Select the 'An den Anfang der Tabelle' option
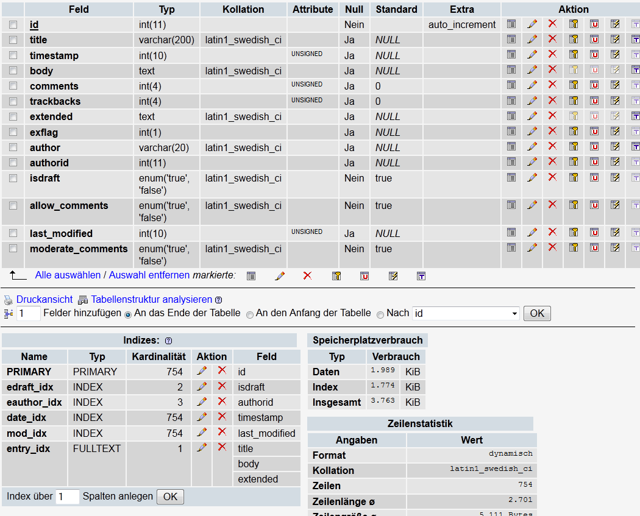The image size is (640, 516). tap(250, 314)
